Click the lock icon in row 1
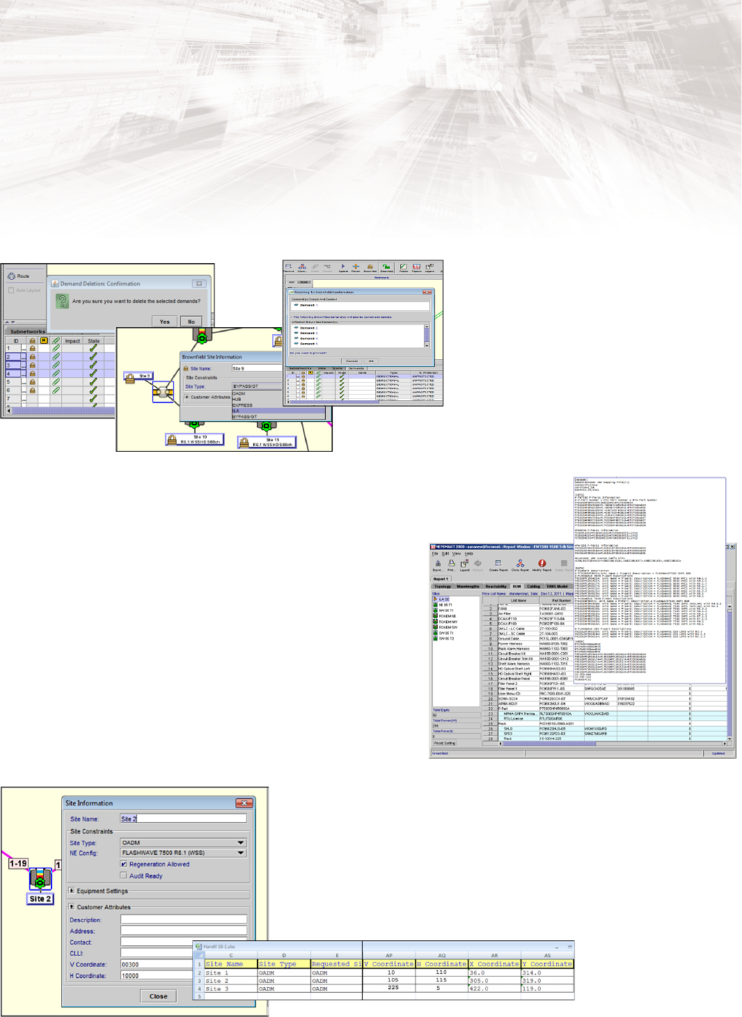Image resolution: width=742 pixels, height=1017 pixels. click(x=32, y=348)
